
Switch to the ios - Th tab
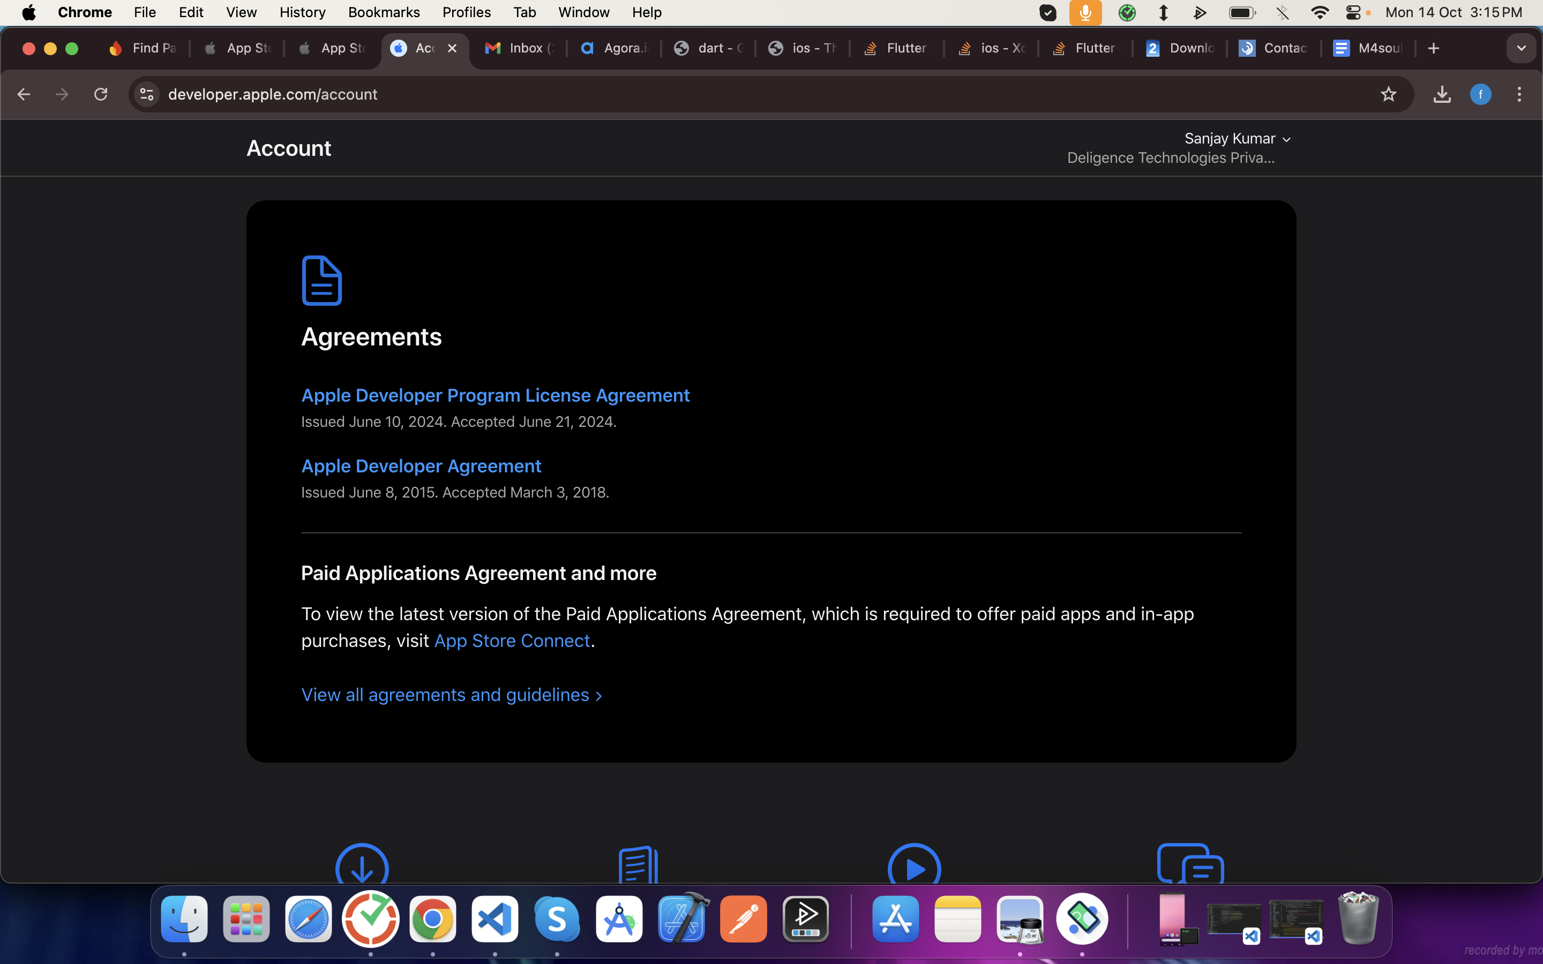pyautogui.click(x=803, y=48)
